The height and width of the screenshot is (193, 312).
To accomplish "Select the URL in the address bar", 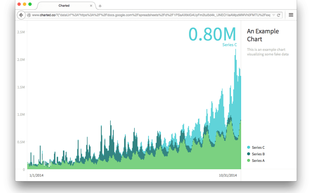I will (137, 15).
